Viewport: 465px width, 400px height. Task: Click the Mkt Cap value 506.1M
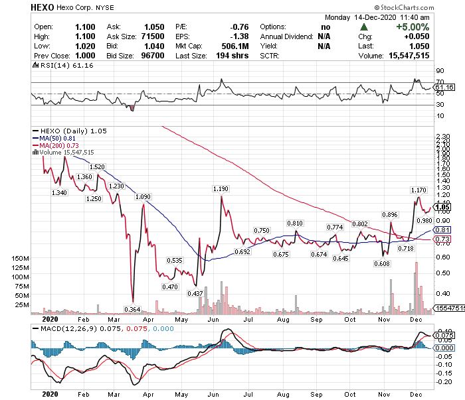pos(235,46)
